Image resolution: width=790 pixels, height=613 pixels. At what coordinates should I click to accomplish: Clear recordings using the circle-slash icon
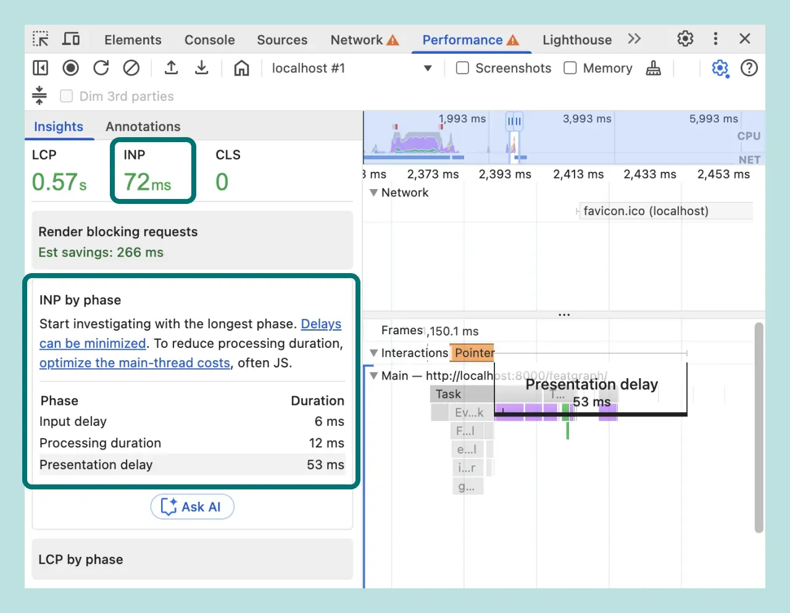pyautogui.click(x=131, y=68)
